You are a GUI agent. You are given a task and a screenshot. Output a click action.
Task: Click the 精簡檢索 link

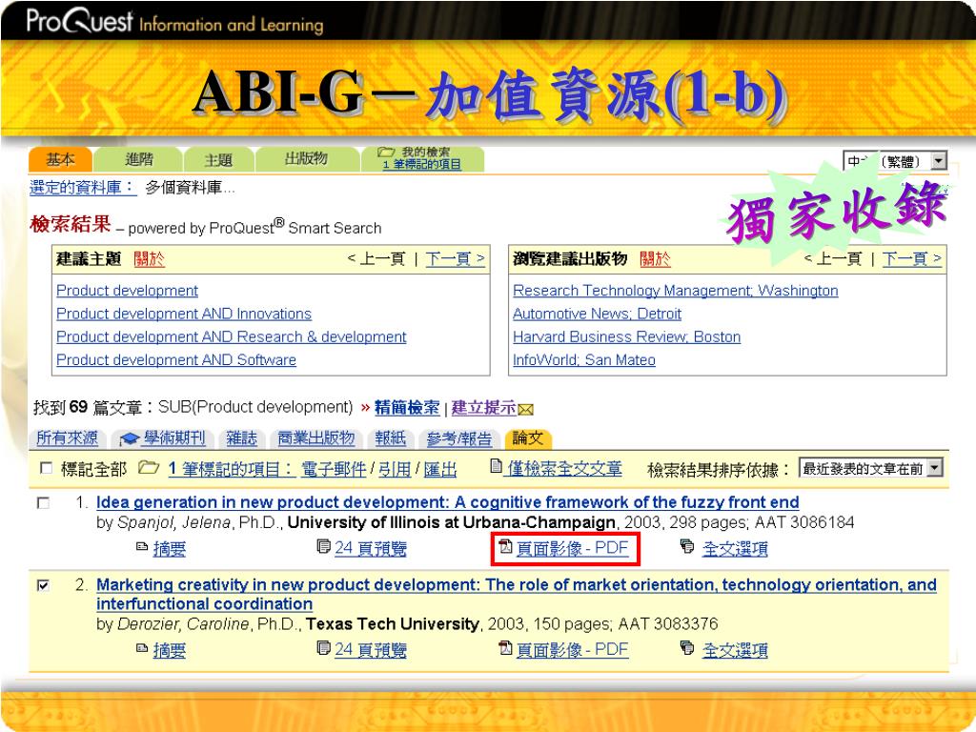407,408
